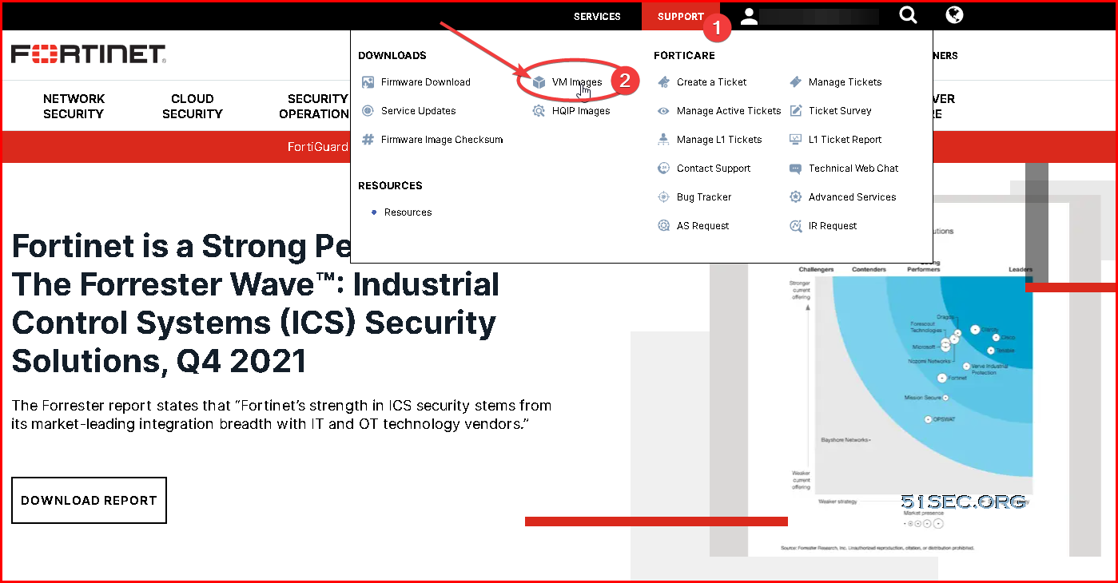Select Service Updates link

click(419, 111)
